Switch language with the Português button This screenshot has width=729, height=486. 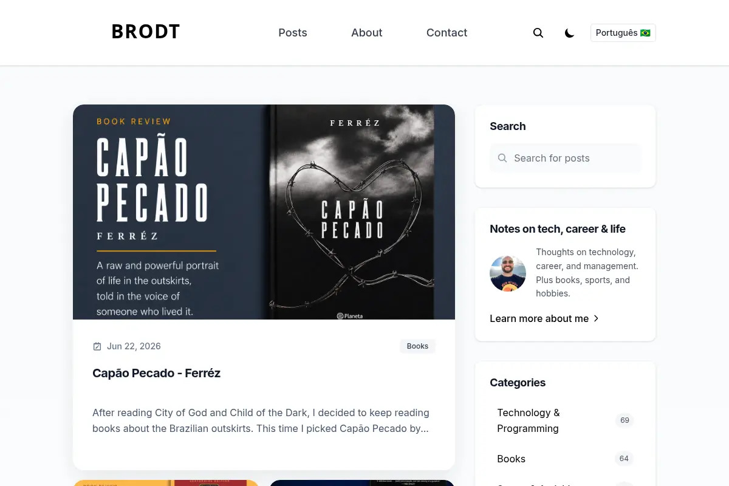(623, 33)
